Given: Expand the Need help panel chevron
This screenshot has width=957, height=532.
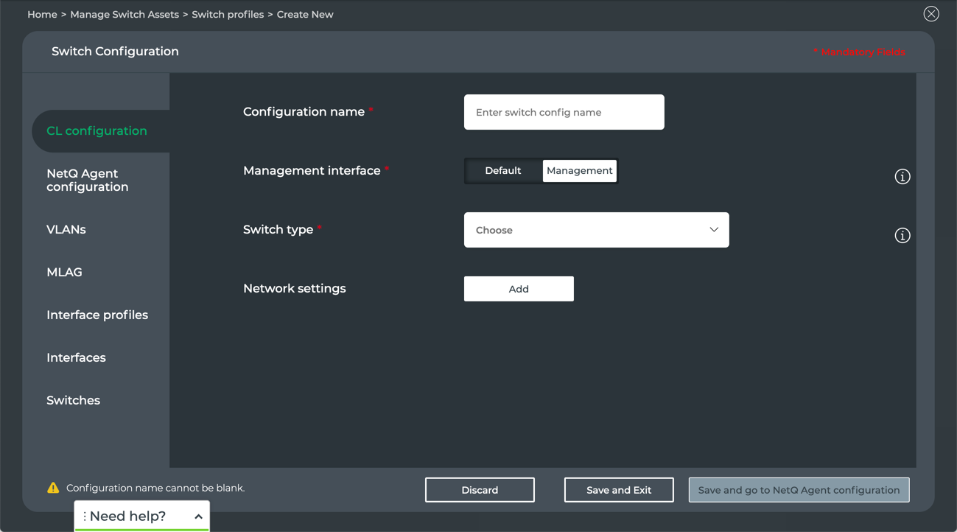Looking at the screenshot, I should pos(198,517).
